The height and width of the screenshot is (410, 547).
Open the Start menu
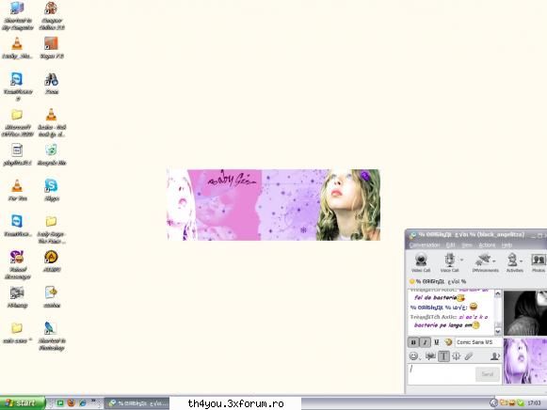click(x=23, y=403)
